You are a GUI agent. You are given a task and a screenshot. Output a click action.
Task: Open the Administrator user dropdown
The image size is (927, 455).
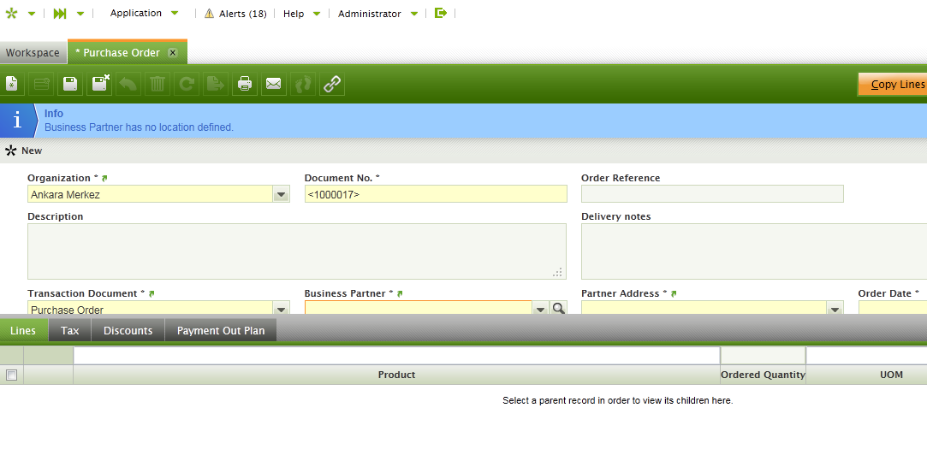[x=413, y=14]
